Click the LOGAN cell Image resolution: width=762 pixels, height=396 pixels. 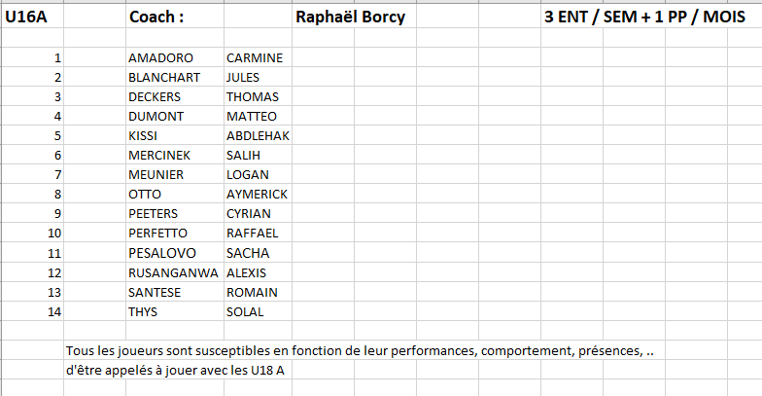(259, 175)
